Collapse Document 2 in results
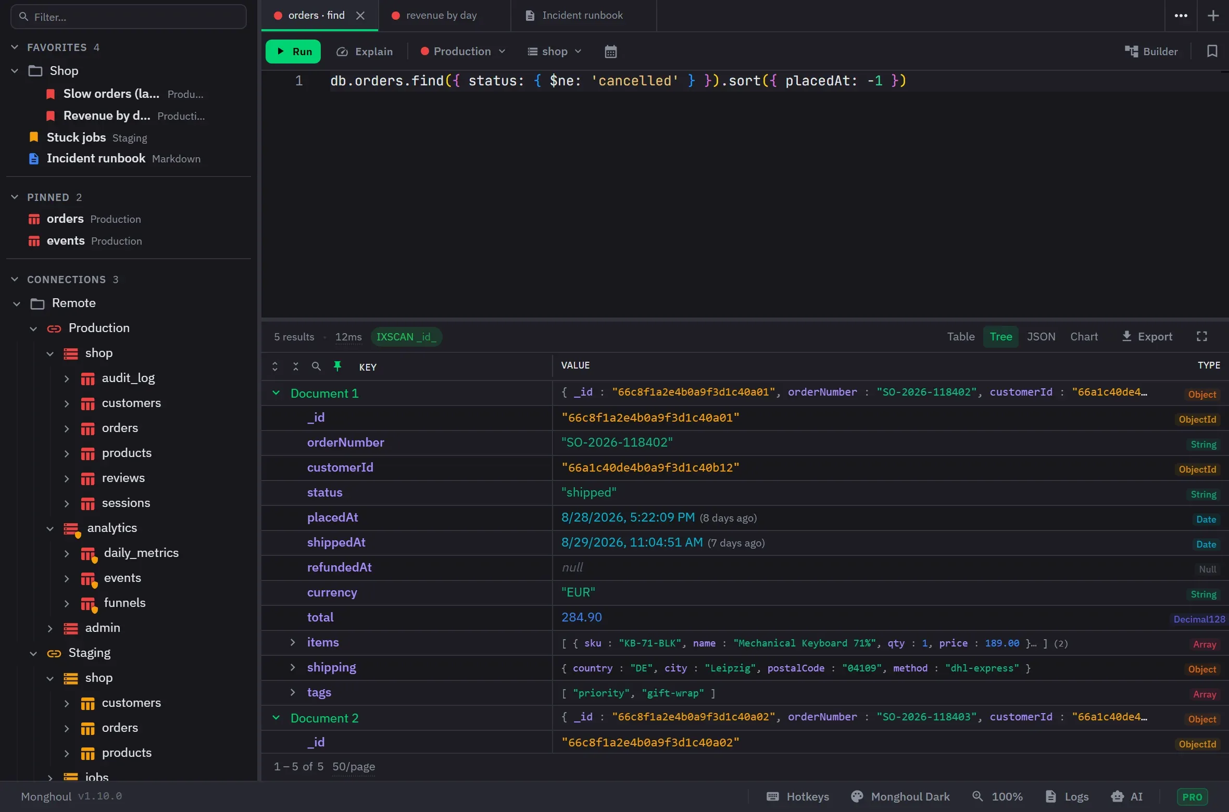Image resolution: width=1229 pixels, height=812 pixels. tap(276, 718)
